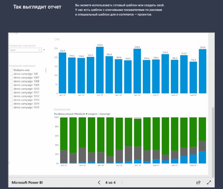The height and width of the screenshot is (189, 223).
Task: Enable the demo campaign 1315 checkbox
Action: 12,107
